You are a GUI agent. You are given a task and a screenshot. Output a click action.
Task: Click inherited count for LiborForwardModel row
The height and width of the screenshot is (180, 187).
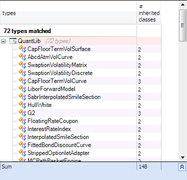[x=139, y=89]
